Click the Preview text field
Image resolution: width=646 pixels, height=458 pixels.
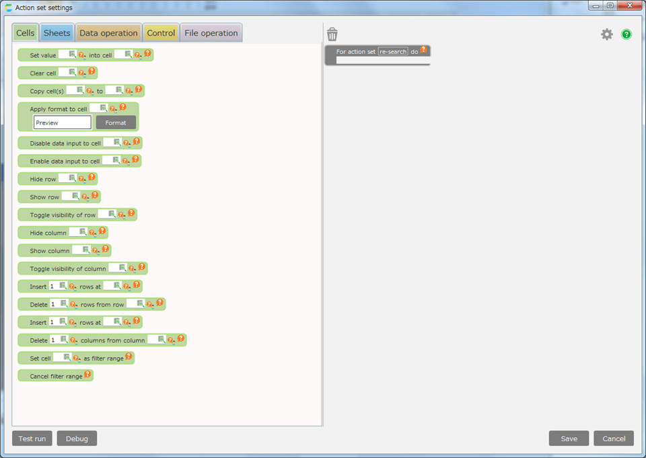(63, 123)
